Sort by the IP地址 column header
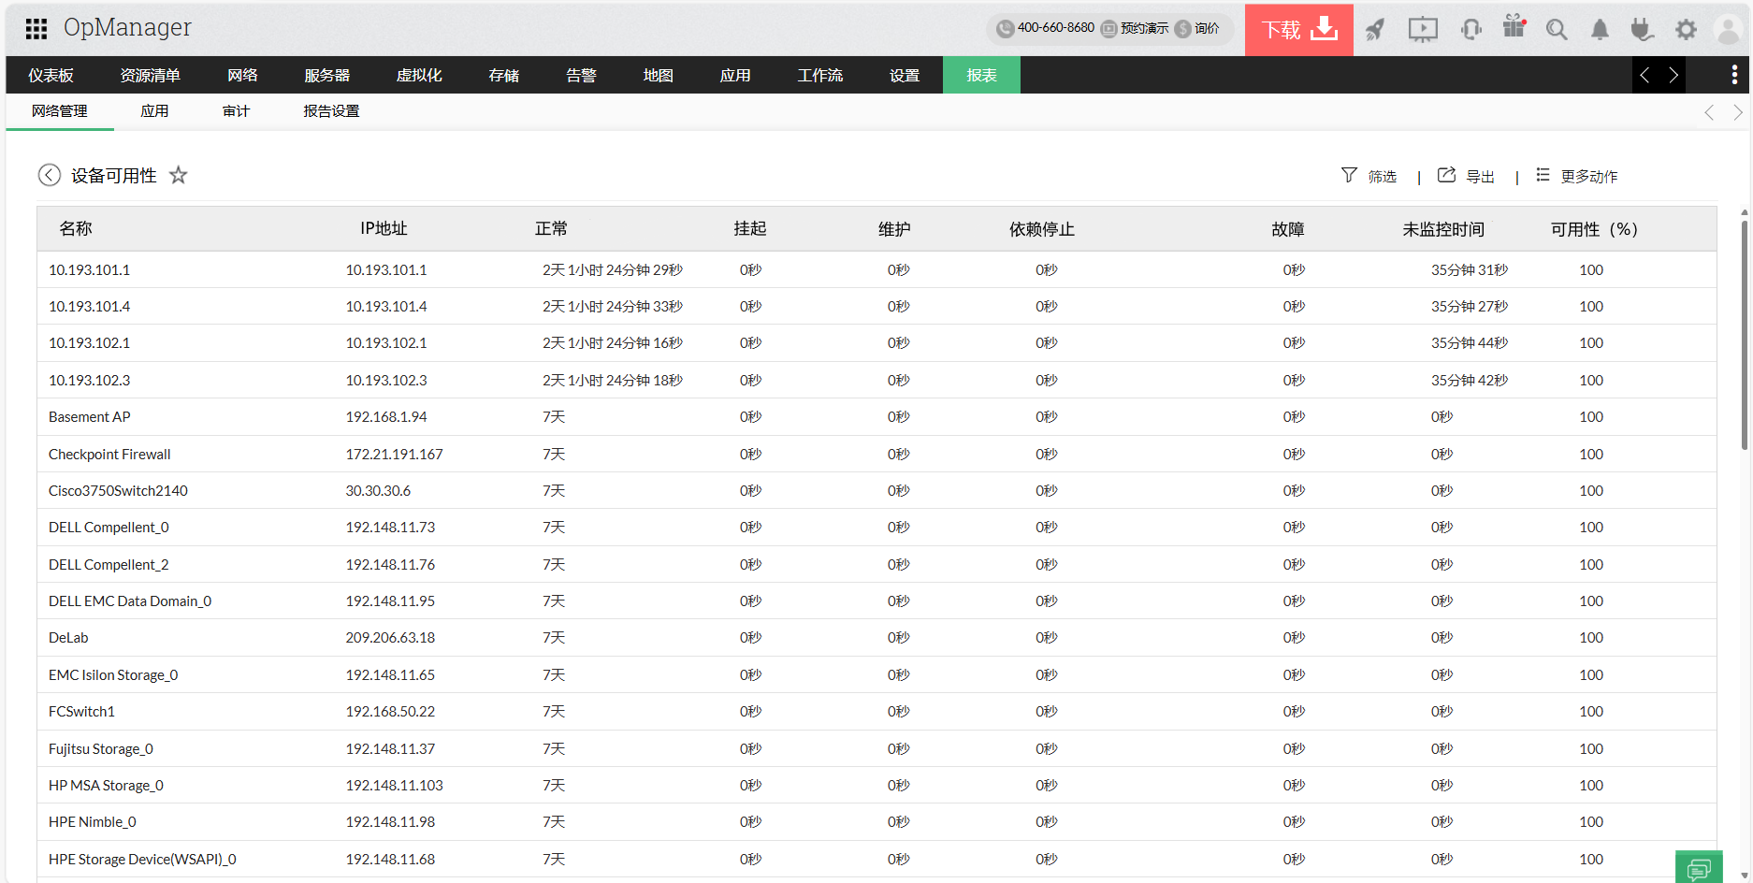 pyautogui.click(x=384, y=229)
